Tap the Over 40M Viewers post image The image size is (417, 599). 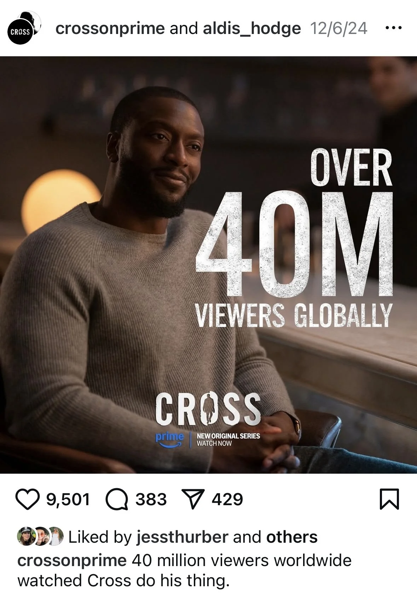point(208,265)
